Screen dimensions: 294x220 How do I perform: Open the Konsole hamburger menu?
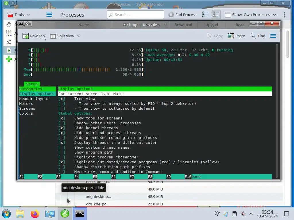click(273, 36)
